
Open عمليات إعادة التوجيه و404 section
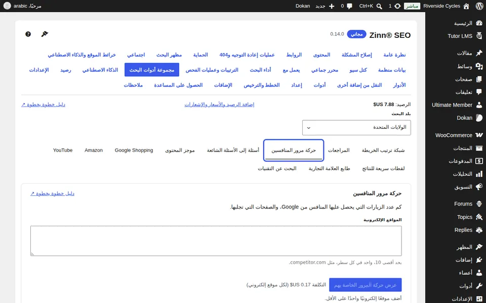[x=247, y=55]
